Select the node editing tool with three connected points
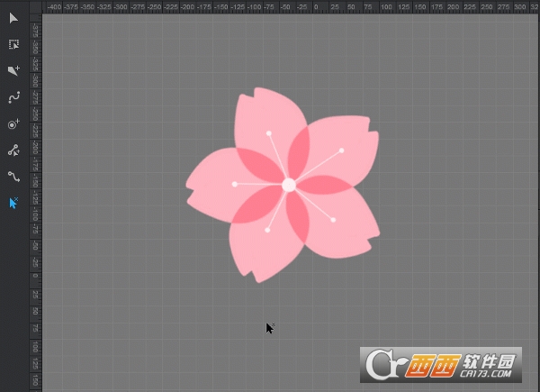This screenshot has height=392, width=540. pyautogui.click(x=13, y=150)
